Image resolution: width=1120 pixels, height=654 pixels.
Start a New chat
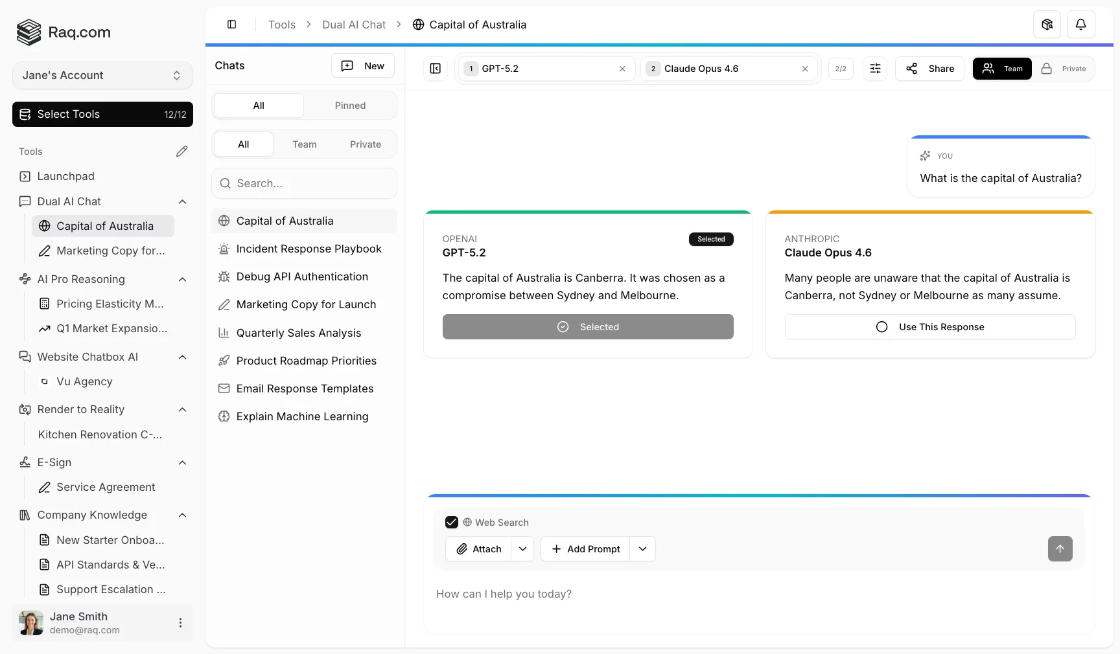coord(363,66)
